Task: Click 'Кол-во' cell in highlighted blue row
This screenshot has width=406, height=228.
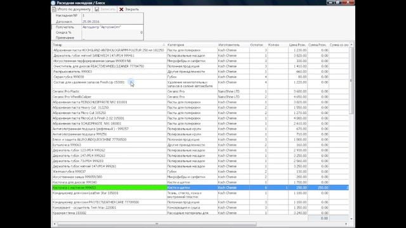Action: (x=278, y=187)
